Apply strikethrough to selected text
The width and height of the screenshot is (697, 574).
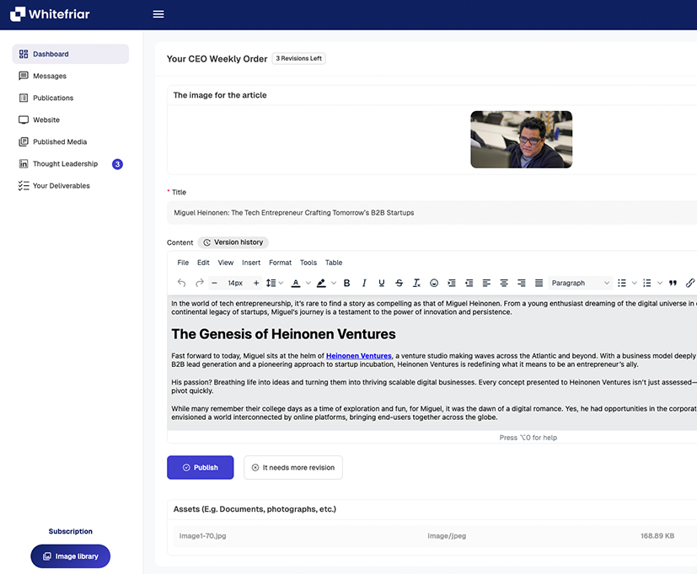click(399, 284)
